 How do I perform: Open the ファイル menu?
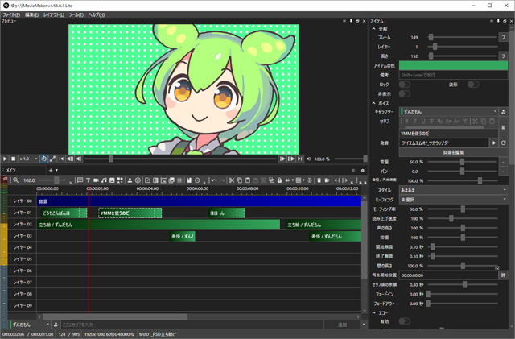pyautogui.click(x=11, y=14)
